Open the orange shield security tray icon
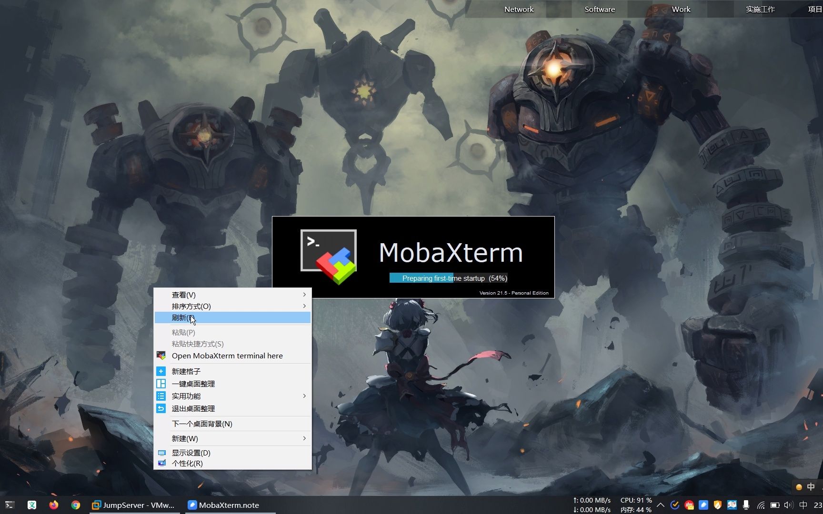Viewport: 823px width, 514px height. [718, 505]
